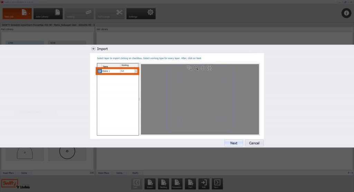Select the zoom window tool in preview
This screenshot has width=354, height=192.
tap(189, 68)
